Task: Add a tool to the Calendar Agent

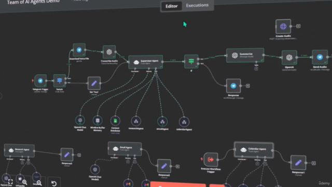Action: pos(265,164)
